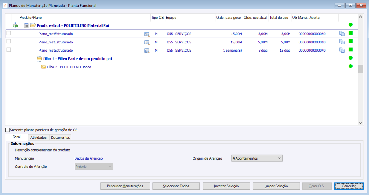The image size is (369, 195).
Task: Tick the checkbox for the 15,00M plan row
Action: (9, 41)
